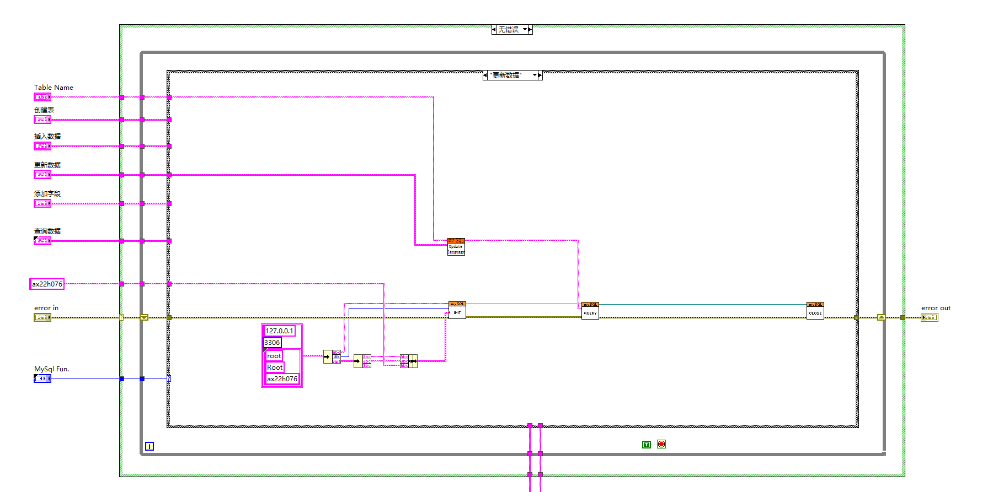Click the mySQL Update language subVI

(x=456, y=247)
